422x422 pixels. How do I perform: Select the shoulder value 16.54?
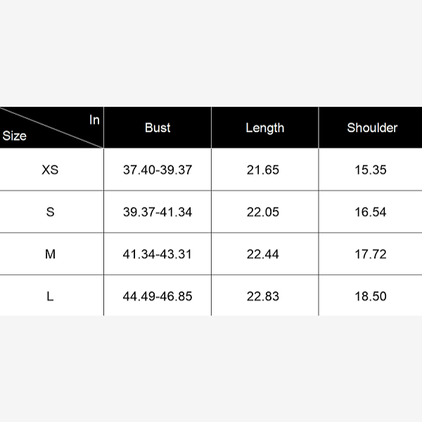tap(370, 212)
